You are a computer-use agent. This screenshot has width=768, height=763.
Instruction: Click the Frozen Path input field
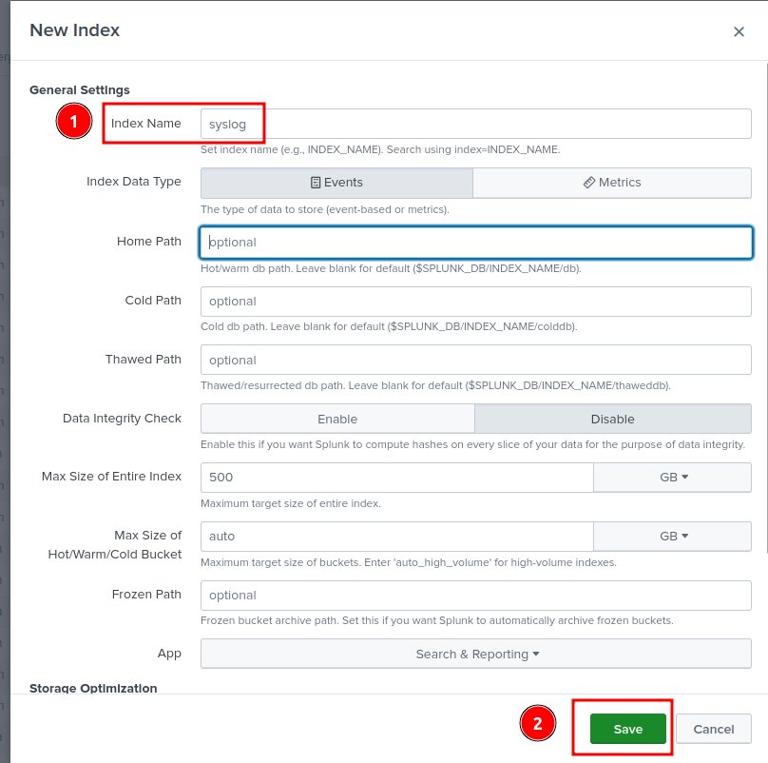click(x=475, y=596)
